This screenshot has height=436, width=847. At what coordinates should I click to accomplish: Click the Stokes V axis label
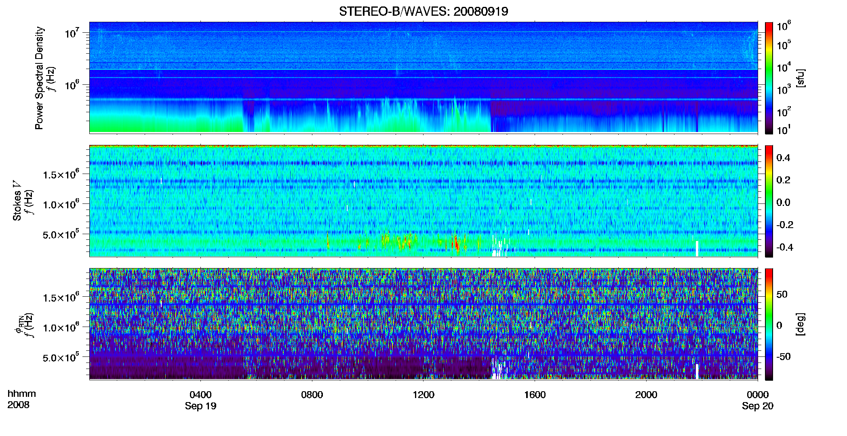tap(17, 201)
